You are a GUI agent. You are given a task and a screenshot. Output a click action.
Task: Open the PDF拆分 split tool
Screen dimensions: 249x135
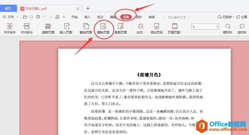pyautogui.click(x=27, y=28)
